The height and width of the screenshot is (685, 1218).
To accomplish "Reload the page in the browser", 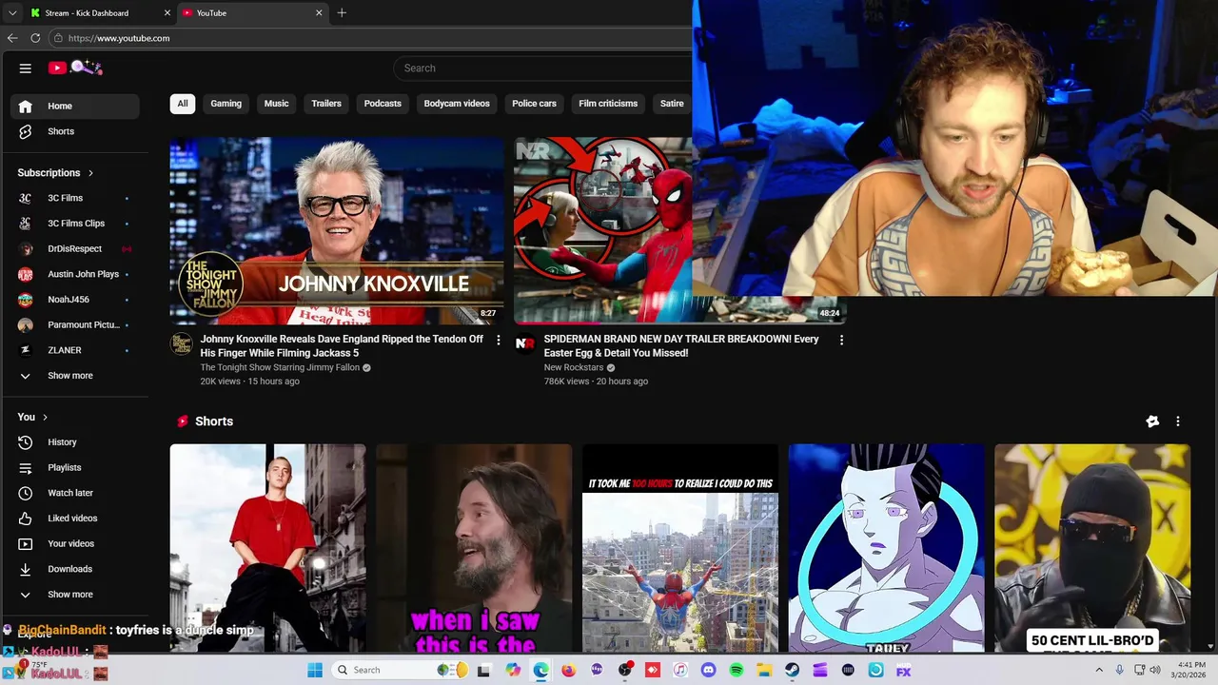I will 35,38.
